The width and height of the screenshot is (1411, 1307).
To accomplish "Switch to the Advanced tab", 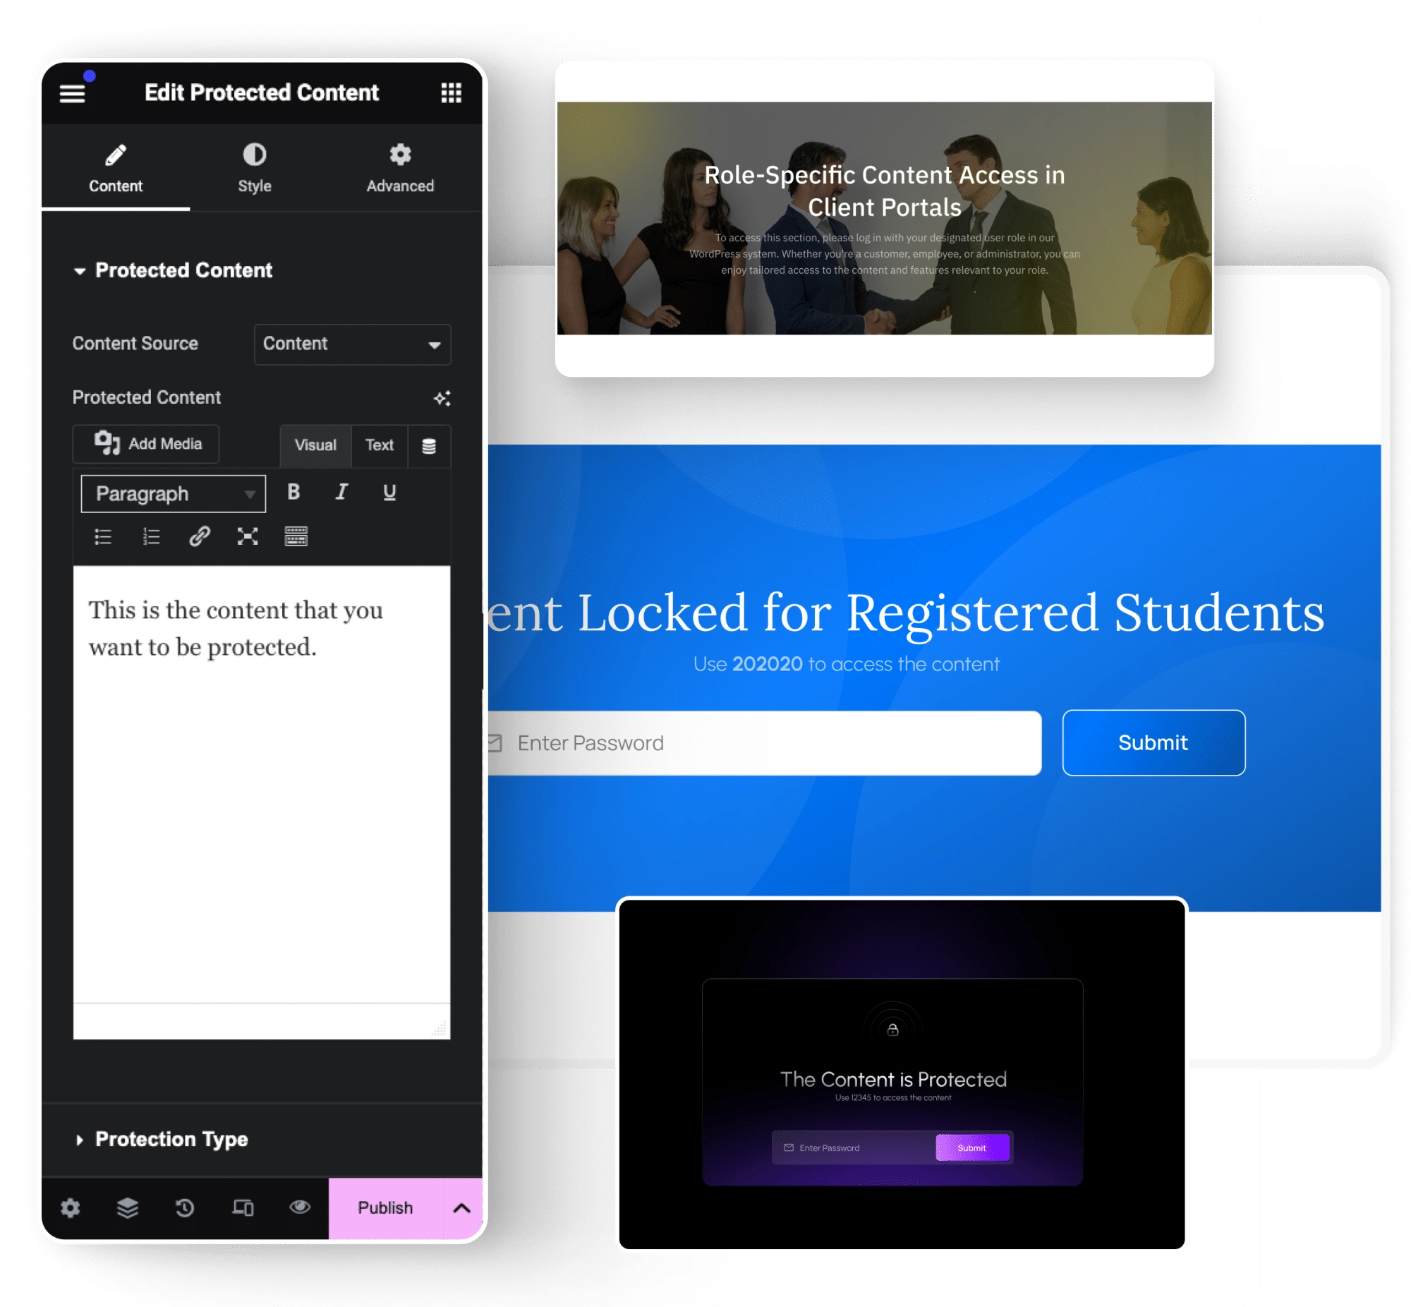I will 401,169.
